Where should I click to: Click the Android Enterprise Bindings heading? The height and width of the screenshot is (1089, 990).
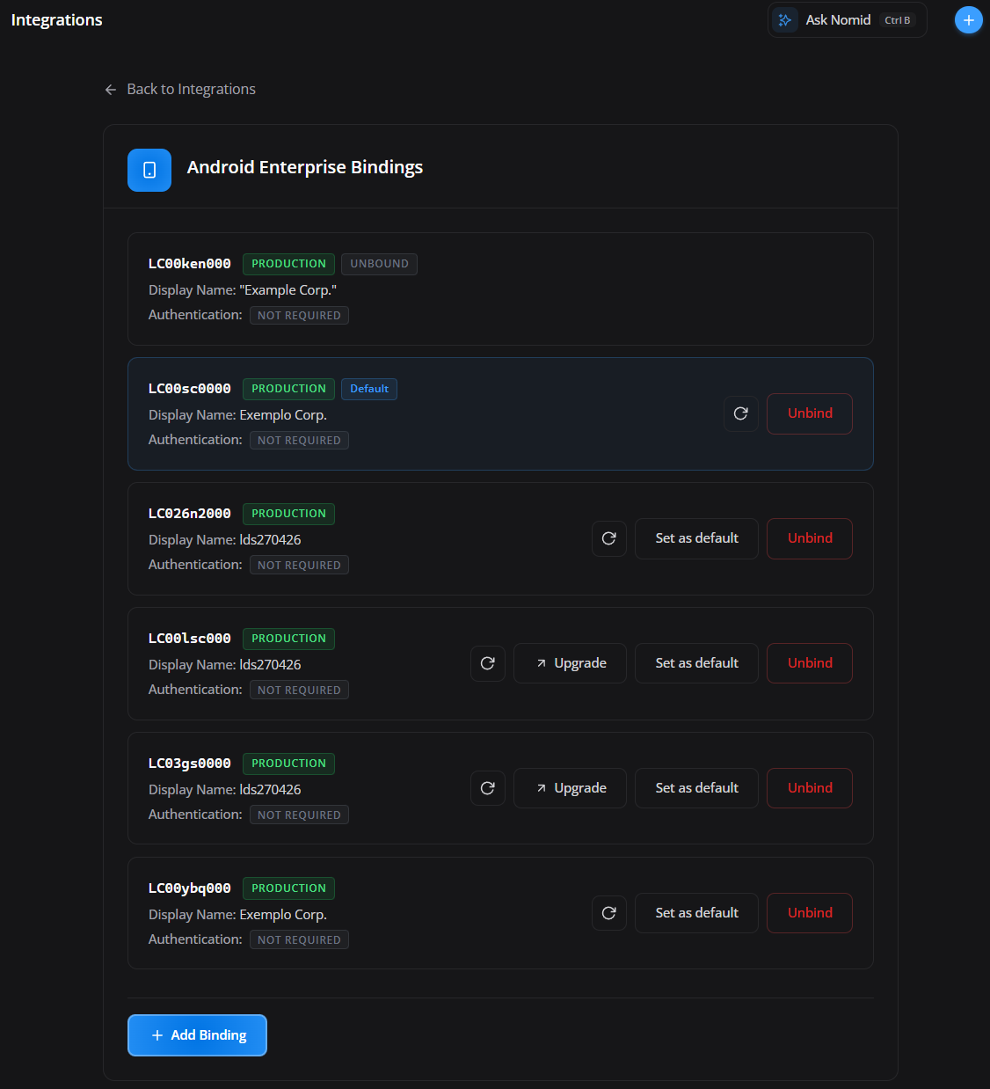(x=305, y=167)
